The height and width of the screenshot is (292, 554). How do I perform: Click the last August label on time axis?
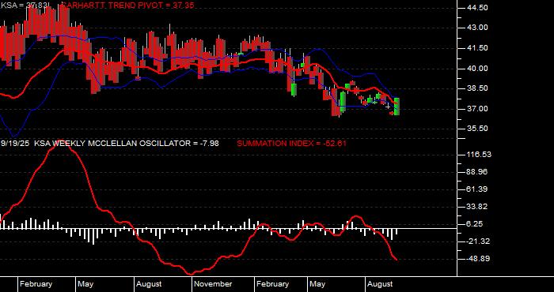[380, 284]
